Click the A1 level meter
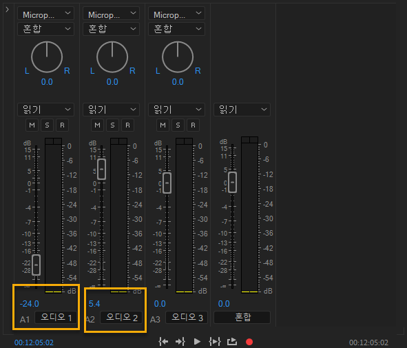This screenshot has width=407, height=348. [53, 215]
